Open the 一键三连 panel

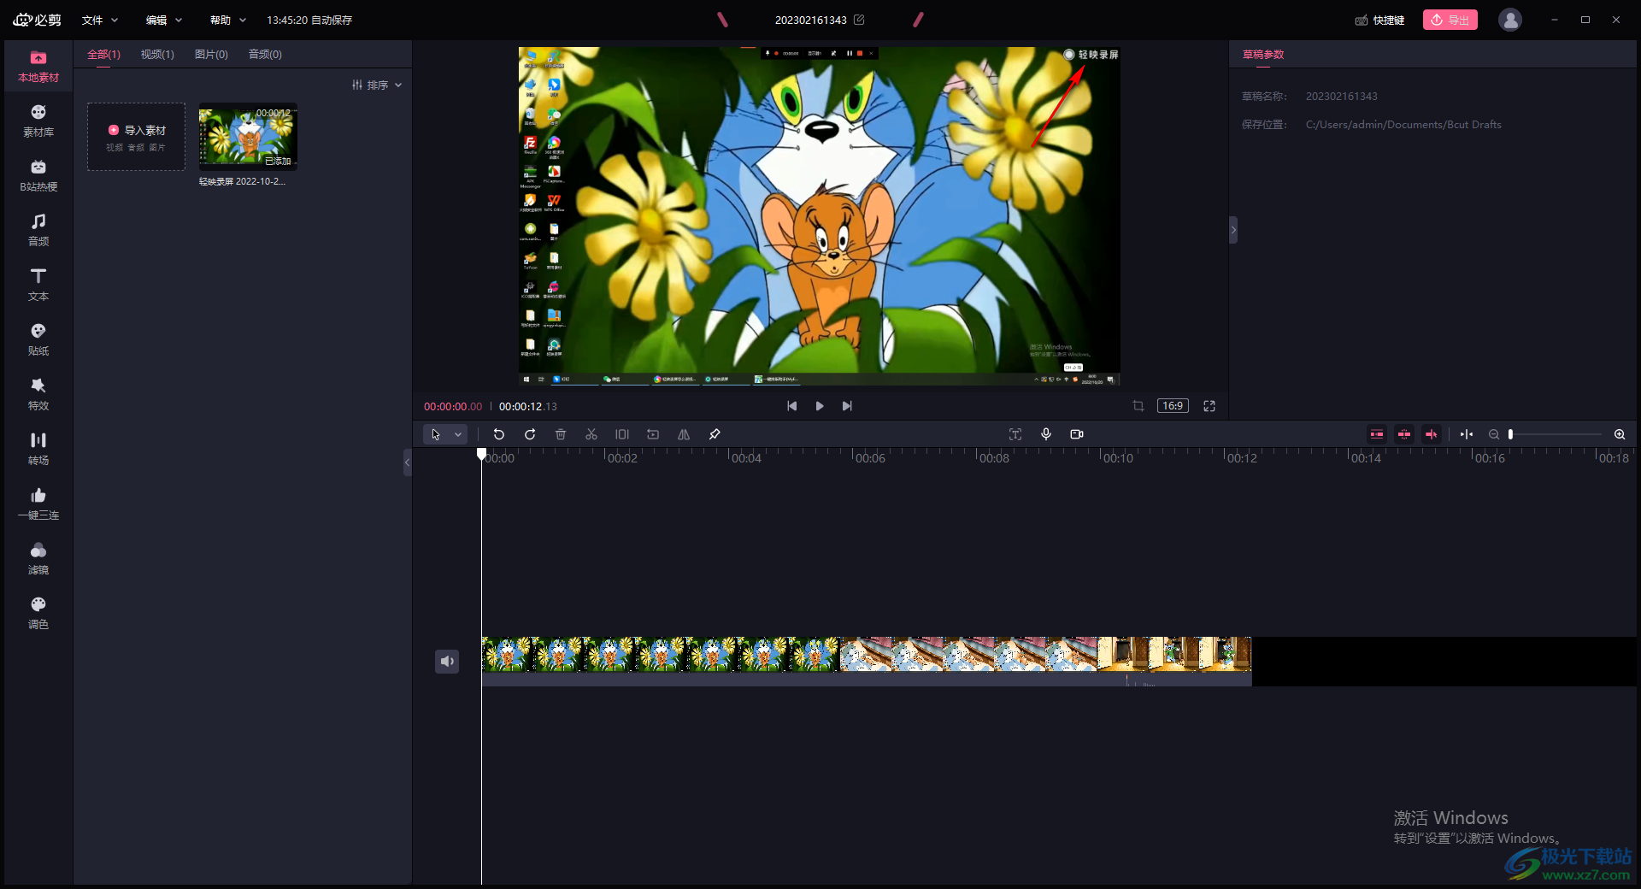point(38,504)
